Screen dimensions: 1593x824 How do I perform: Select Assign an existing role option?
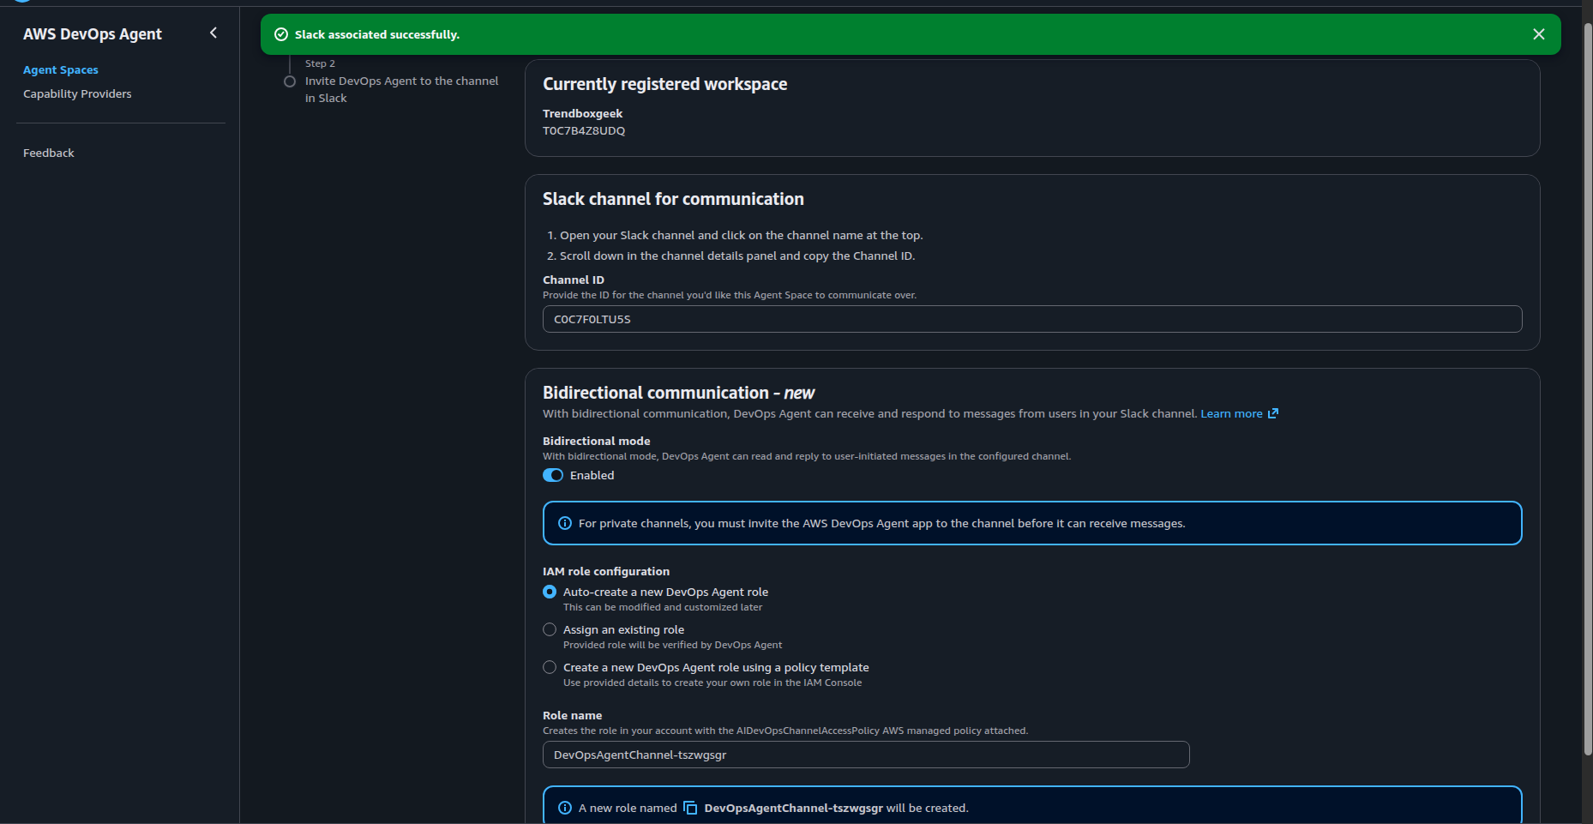[550, 629]
